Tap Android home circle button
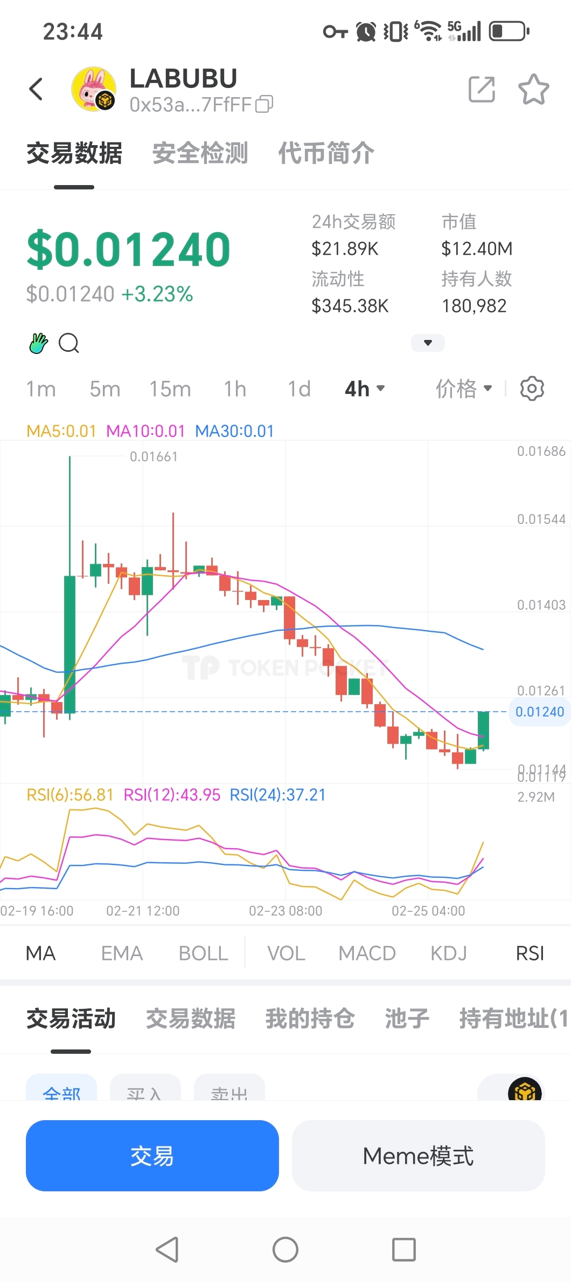Image resolution: width=571 pixels, height=1282 pixels. pyautogui.click(x=285, y=1250)
